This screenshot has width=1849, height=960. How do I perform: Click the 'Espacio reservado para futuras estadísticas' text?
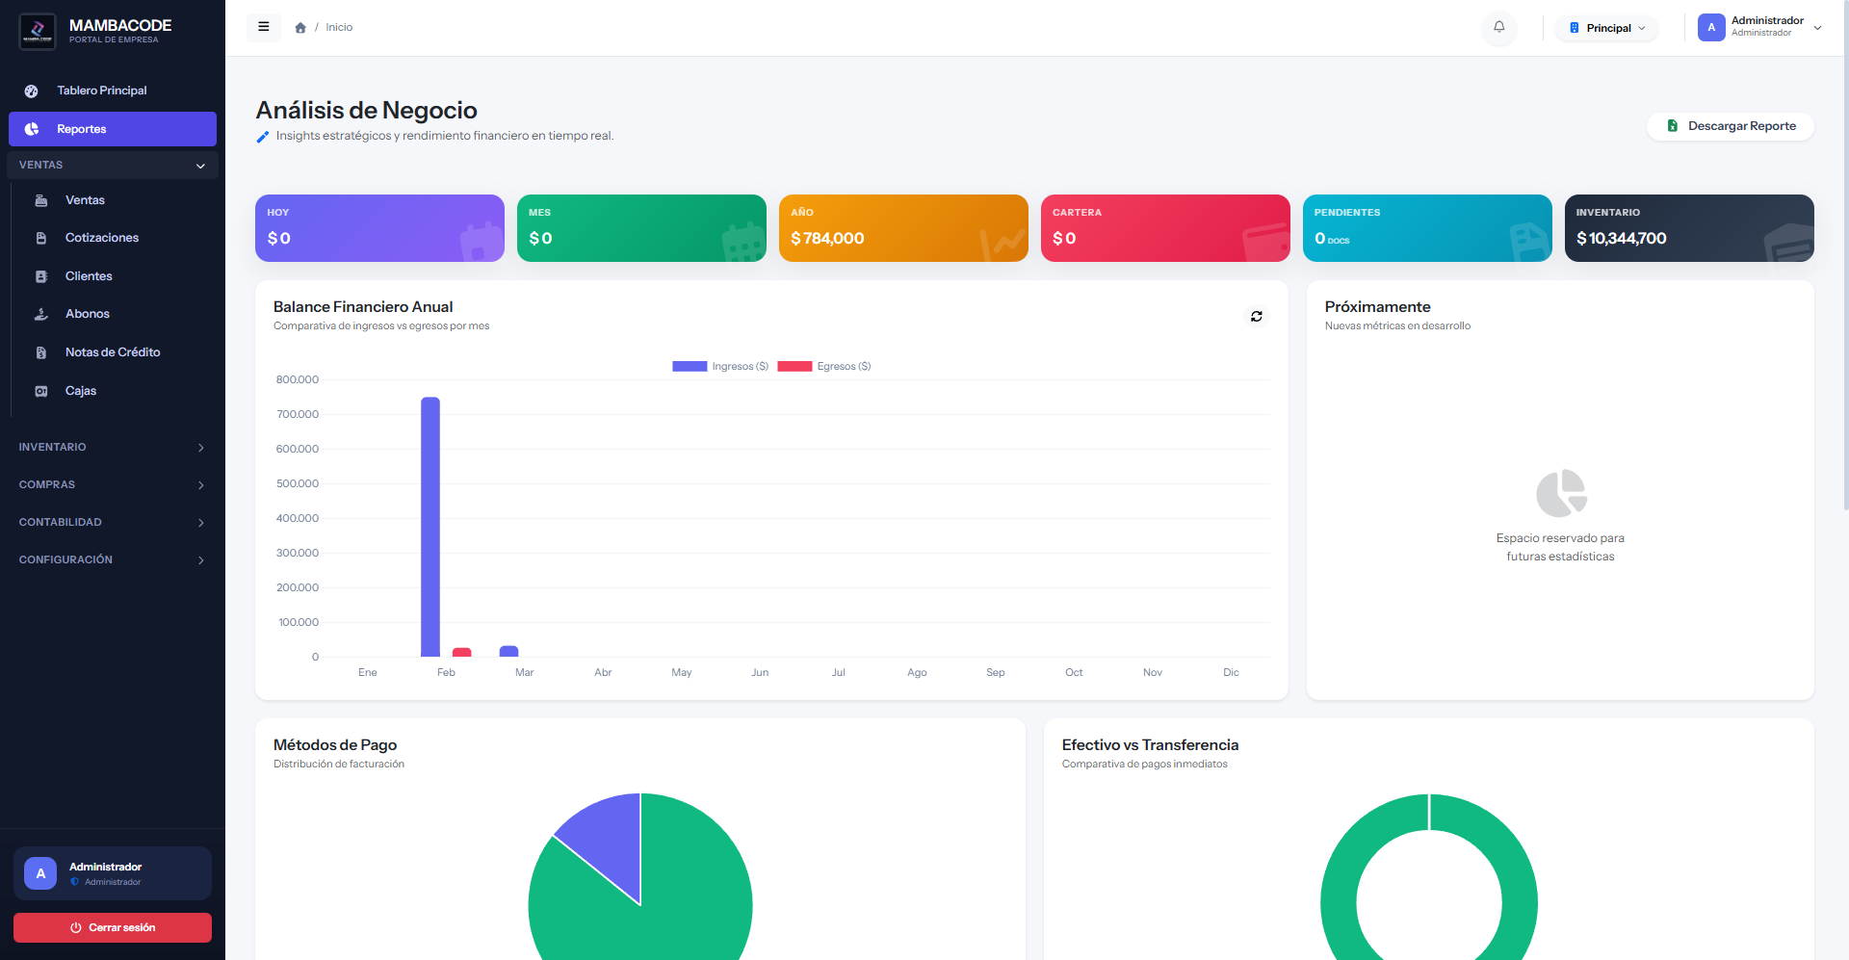point(1560,547)
